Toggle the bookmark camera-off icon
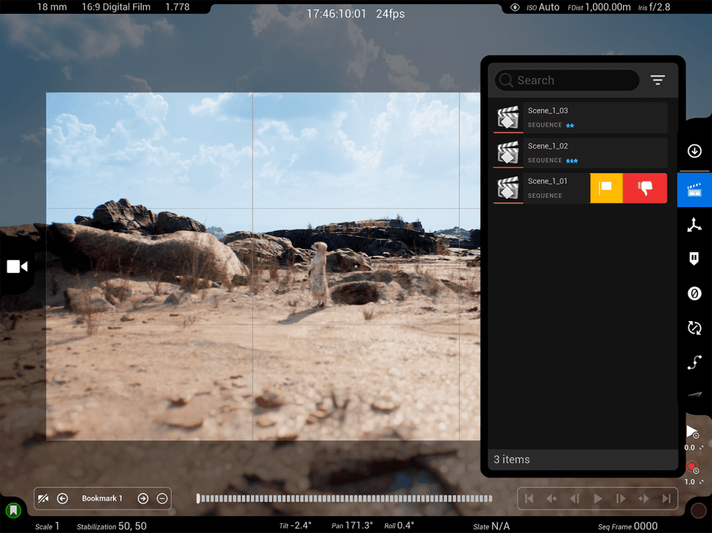This screenshot has height=533, width=712. pos(44,498)
